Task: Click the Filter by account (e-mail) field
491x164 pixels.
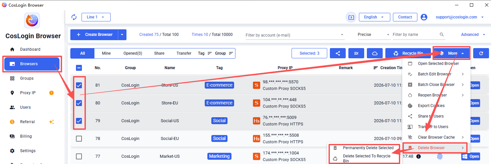Action: click(x=295, y=35)
